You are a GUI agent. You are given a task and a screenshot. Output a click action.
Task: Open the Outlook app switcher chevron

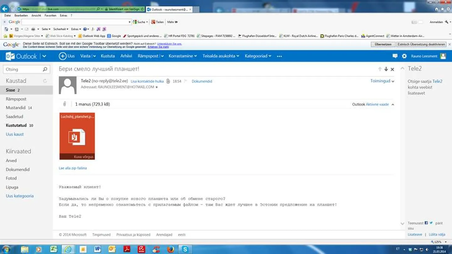click(x=44, y=56)
